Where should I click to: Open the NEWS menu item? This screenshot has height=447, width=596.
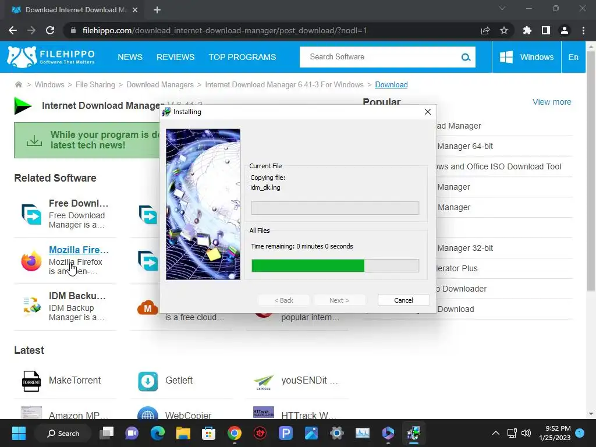tap(130, 57)
